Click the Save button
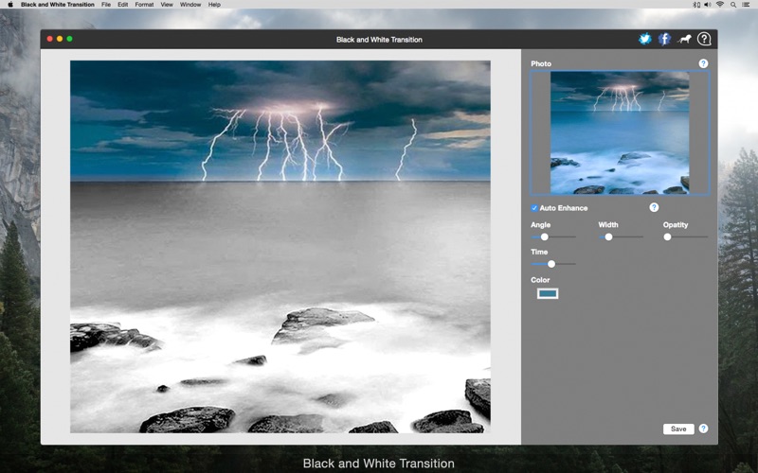Image resolution: width=758 pixels, height=473 pixels. pos(678,429)
